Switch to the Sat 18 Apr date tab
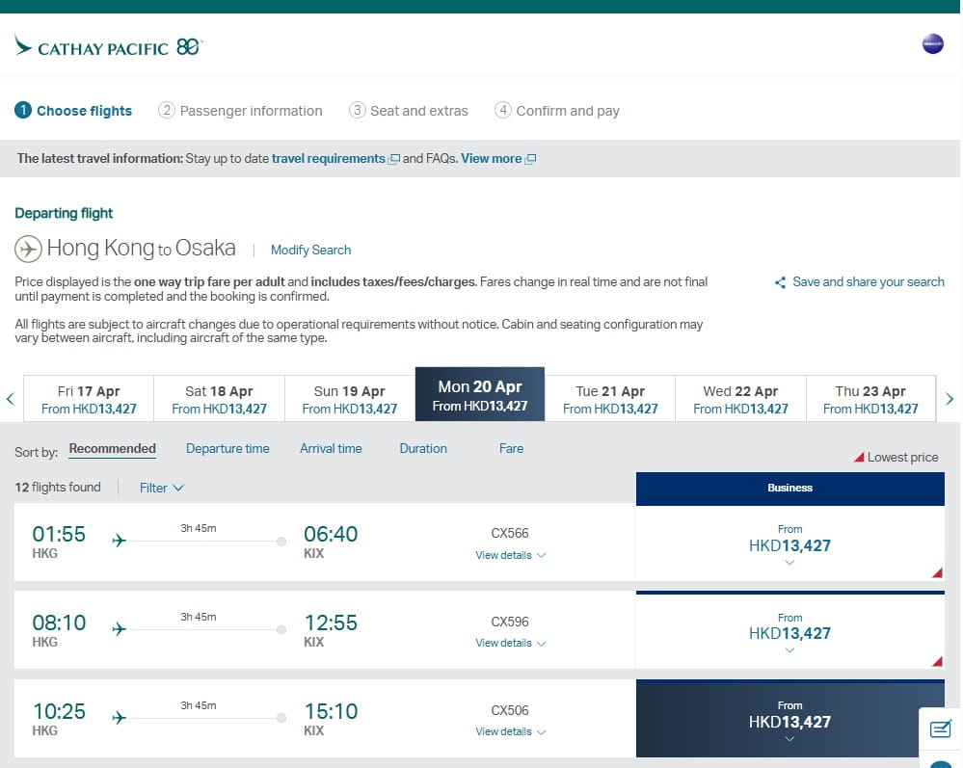The image size is (963, 768). click(x=218, y=397)
